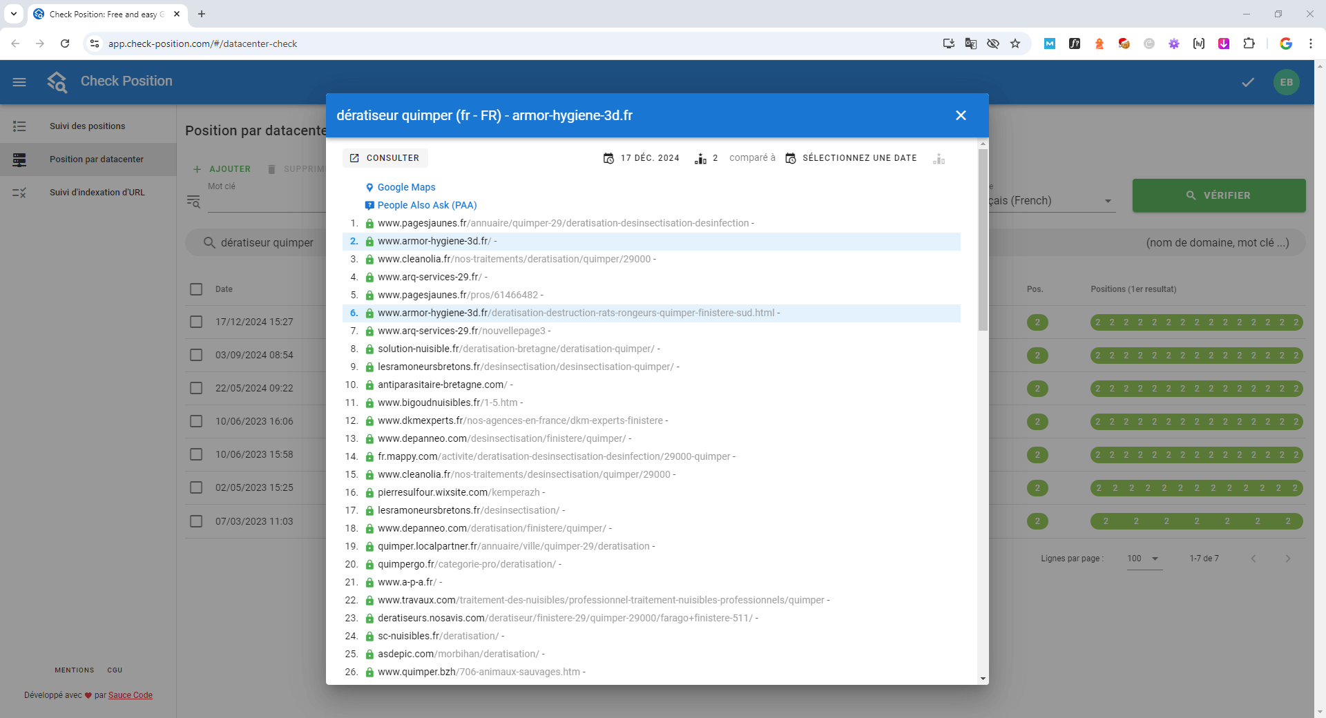1326x718 pixels.
Task: Tick the checkbox for 10/06/2023 16:06
Action: click(x=196, y=422)
